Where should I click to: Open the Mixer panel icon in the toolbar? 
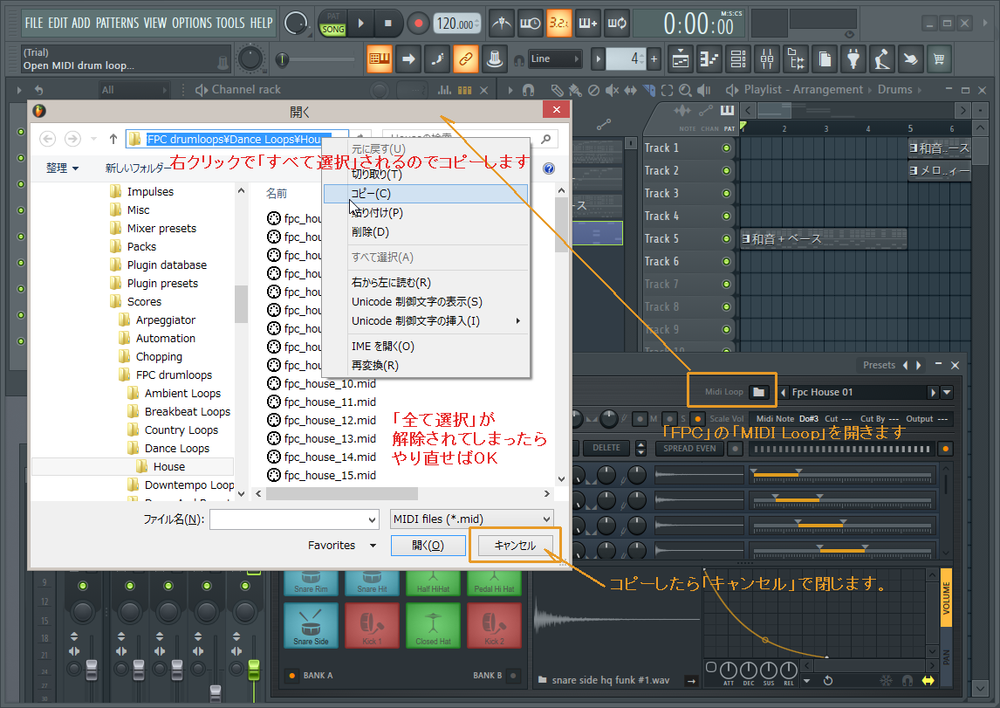(x=767, y=58)
